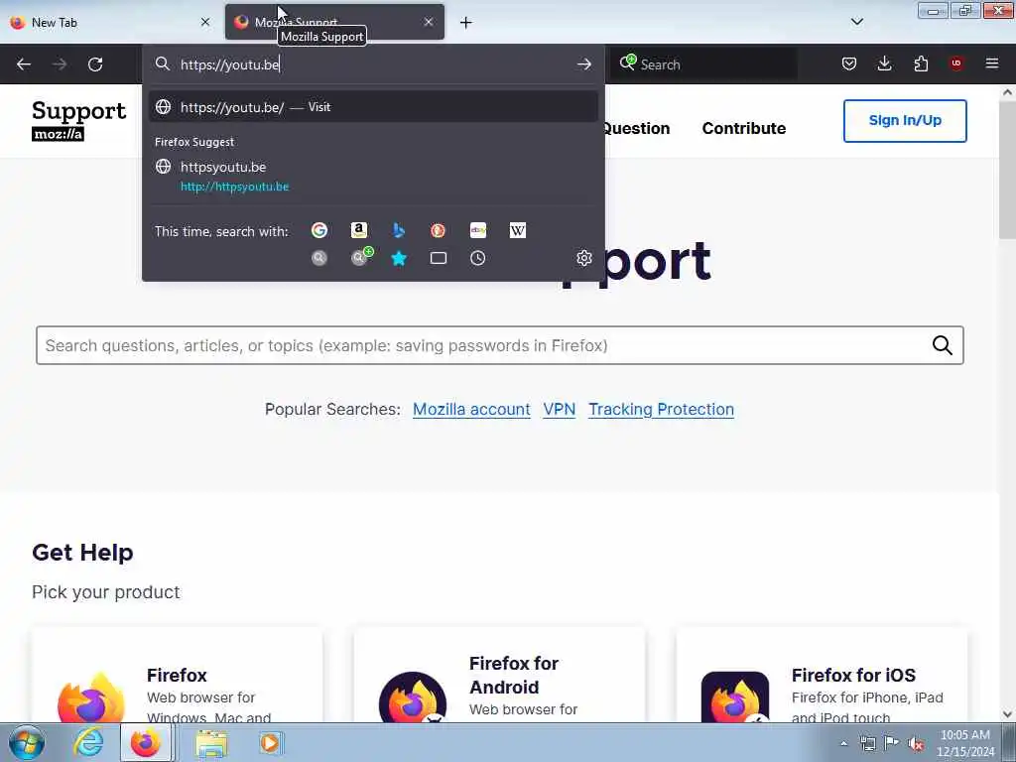Open Windows Media Player on taskbar
1016x762 pixels.
click(x=270, y=742)
